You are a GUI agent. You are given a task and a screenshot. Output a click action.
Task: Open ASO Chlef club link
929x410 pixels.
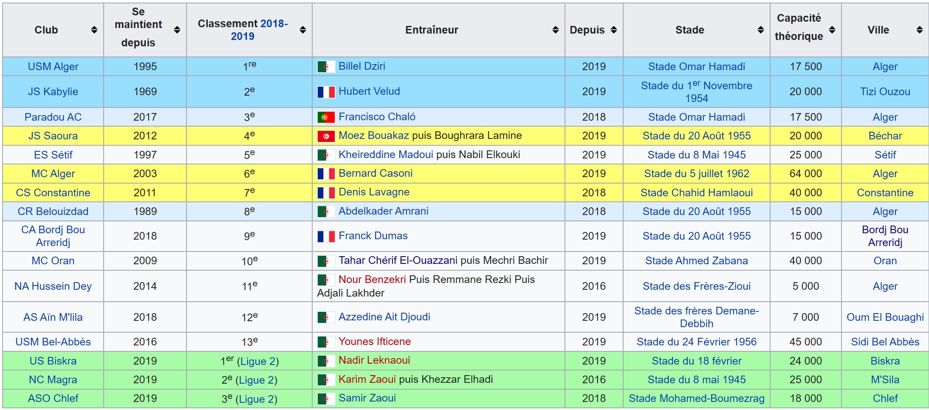coord(53,399)
